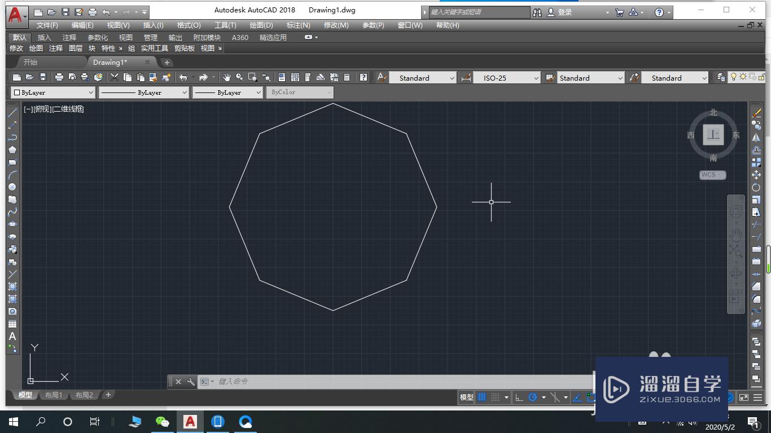Click the Mirror tool in the modify toolbar
Image resolution: width=771 pixels, height=433 pixels.
756,138
